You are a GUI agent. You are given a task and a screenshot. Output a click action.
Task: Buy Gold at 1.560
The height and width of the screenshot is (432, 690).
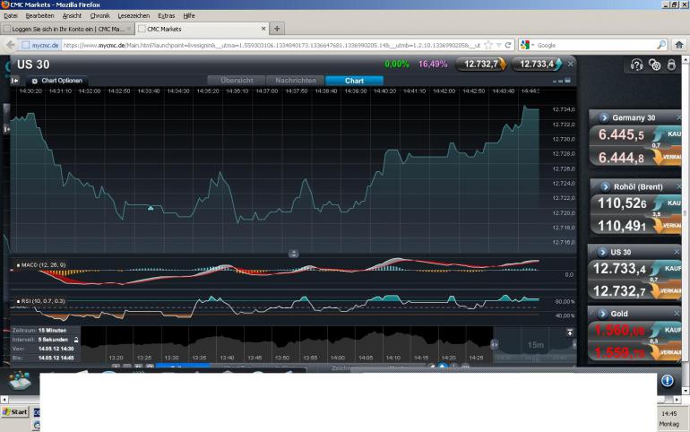[x=634, y=330]
